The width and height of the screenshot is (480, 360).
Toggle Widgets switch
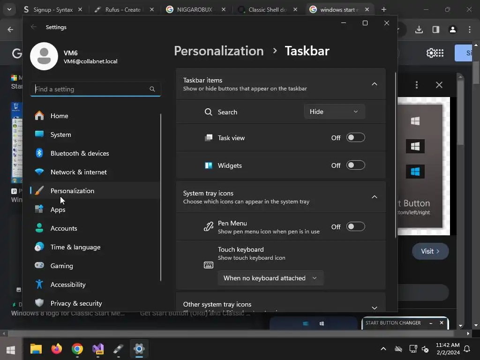pos(355,165)
